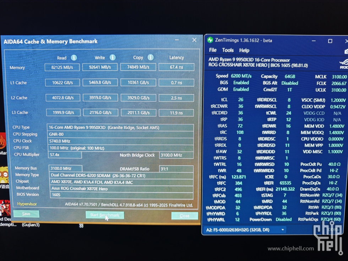Click the Cmd2T 1T value
Viewport: 348px width, 261px height.
[x=290, y=89]
